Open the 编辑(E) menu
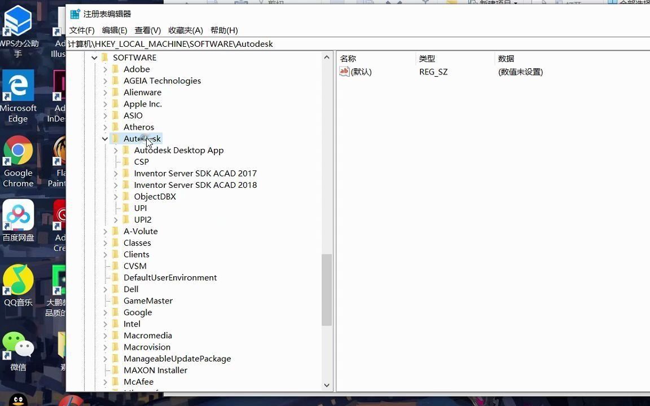Screen dimensions: 650x406 point(115,30)
